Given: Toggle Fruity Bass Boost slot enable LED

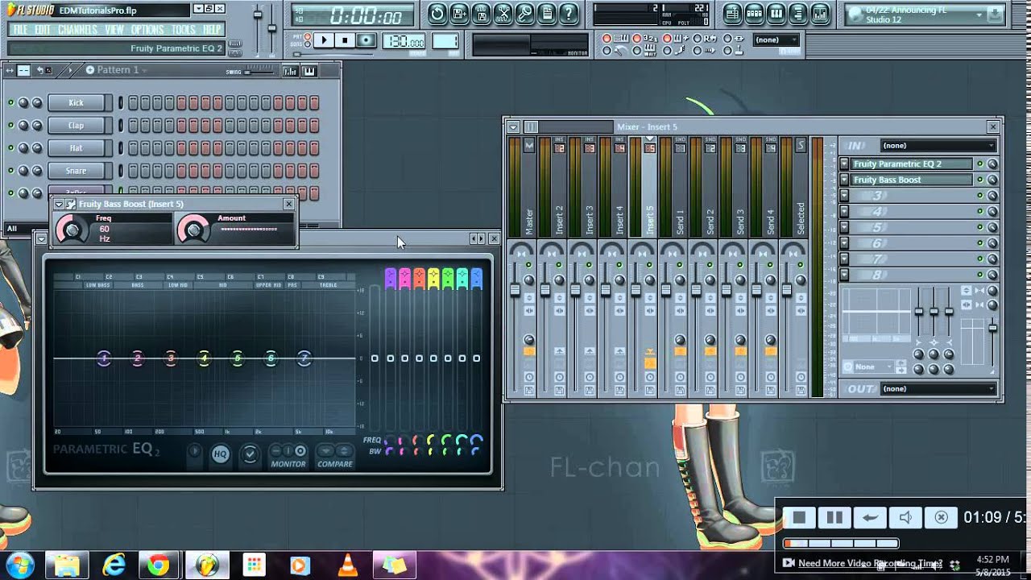Looking at the screenshot, I should coord(980,180).
